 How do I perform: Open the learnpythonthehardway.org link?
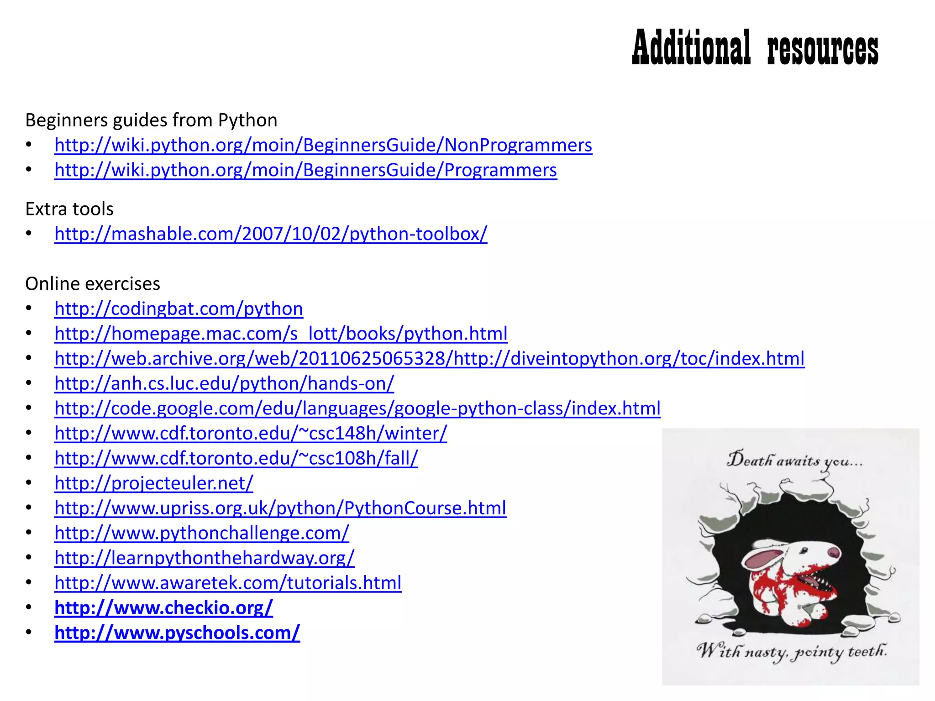coord(205,558)
